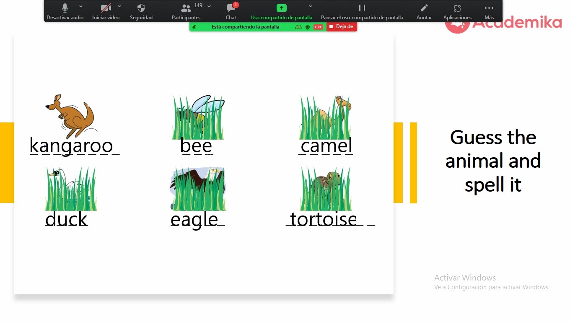Click the word camel
Screen dimensions: 570x322
click(326, 145)
